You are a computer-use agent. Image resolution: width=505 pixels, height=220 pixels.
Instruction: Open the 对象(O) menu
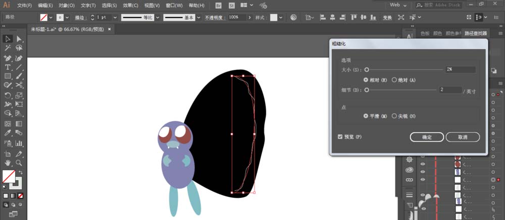pos(66,6)
